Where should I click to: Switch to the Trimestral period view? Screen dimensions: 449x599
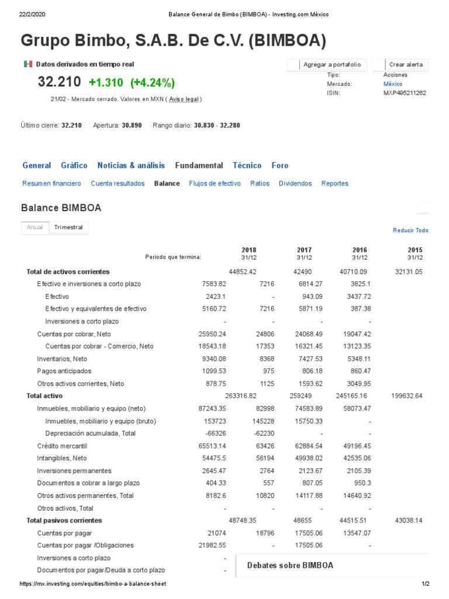(68, 228)
